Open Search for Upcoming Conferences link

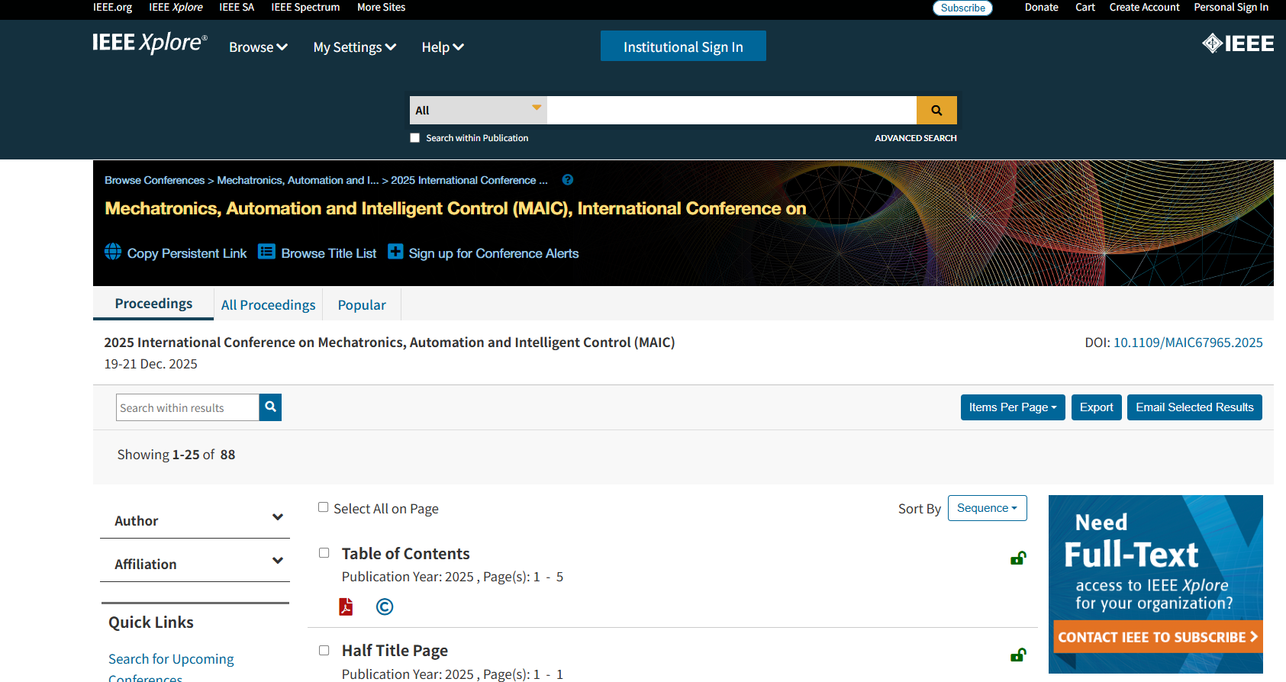(x=171, y=667)
